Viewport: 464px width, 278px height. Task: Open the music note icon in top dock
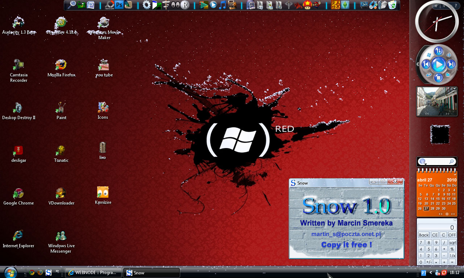223,5
